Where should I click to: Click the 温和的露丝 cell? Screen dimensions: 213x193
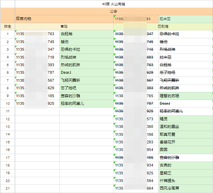pyautogui.click(x=185, y=127)
